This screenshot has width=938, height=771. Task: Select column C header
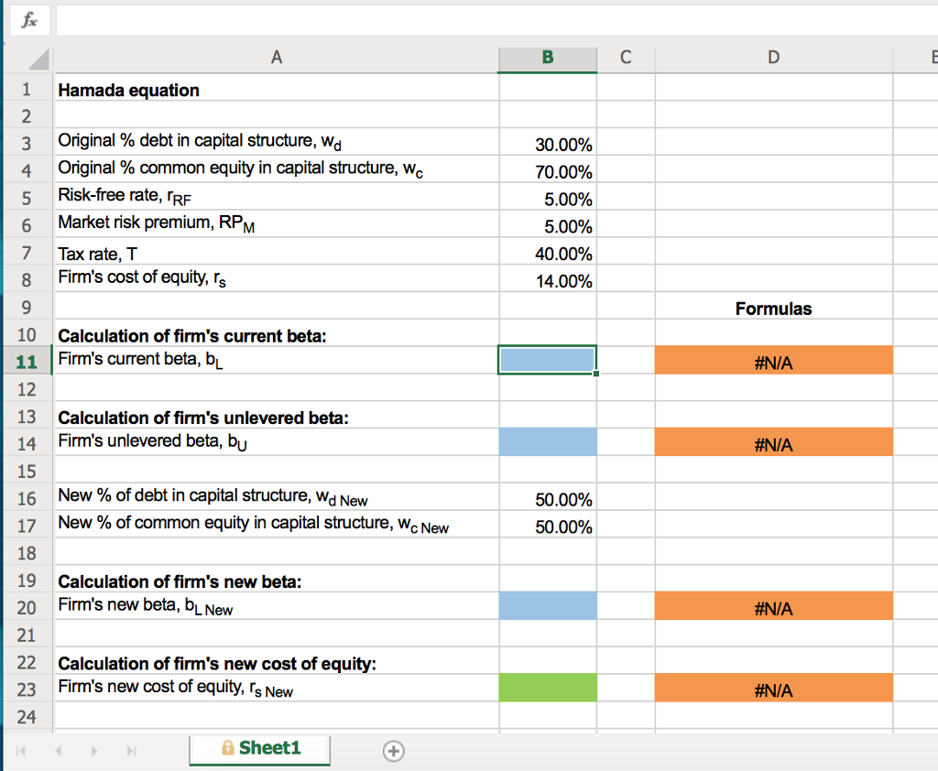pos(626,58)
